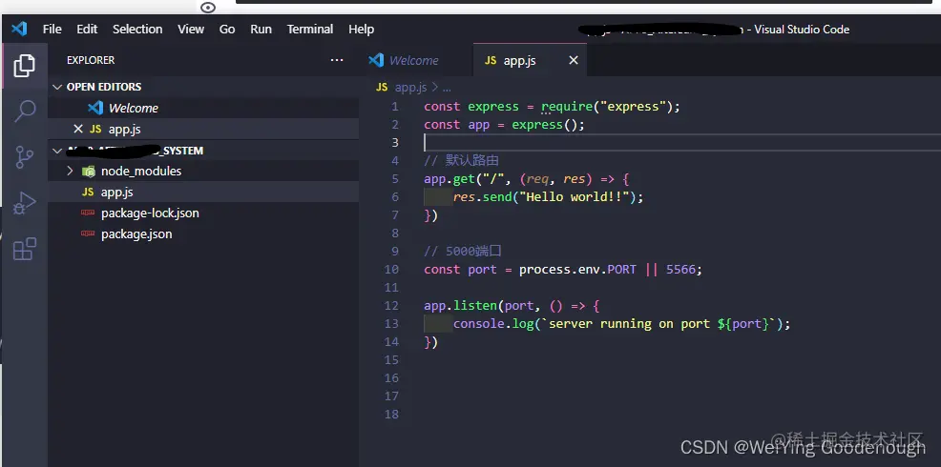941x467 pixels.
Task: Click the EXPLORER panel title
Action: 91,60
